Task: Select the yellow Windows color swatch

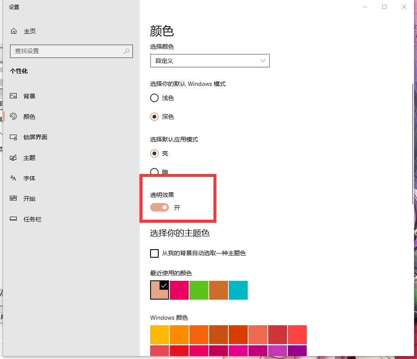Action: coord(160,335)
